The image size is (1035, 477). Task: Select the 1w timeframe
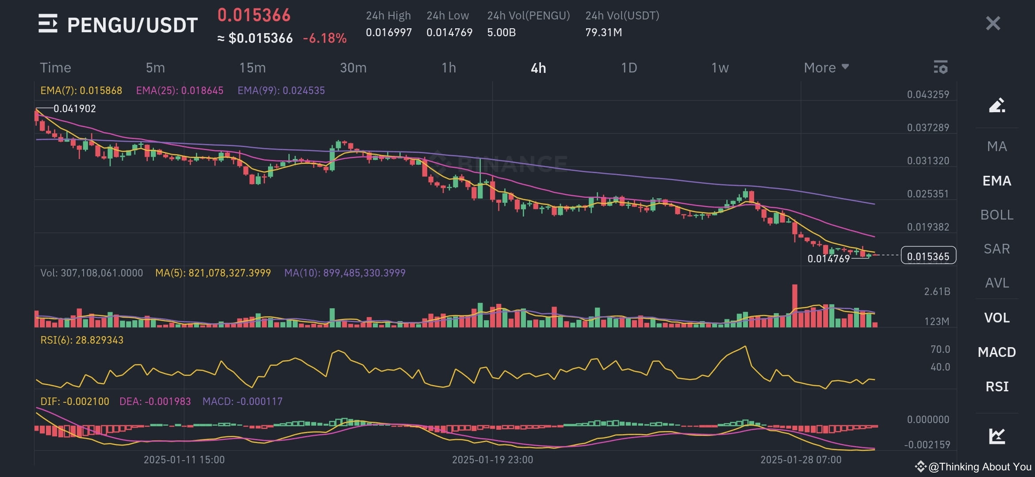[x=720, y=67]
